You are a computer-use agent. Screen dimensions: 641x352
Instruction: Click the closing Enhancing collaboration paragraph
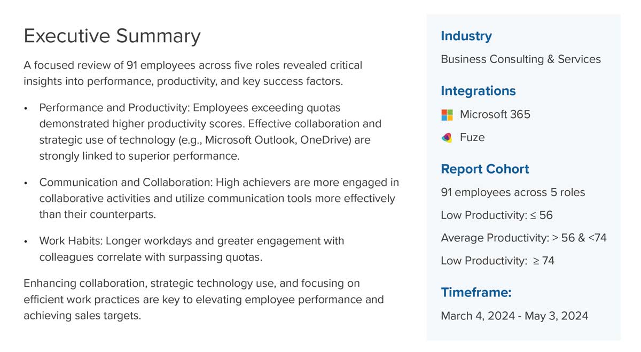pyautogui.click(x=204, y=300)
